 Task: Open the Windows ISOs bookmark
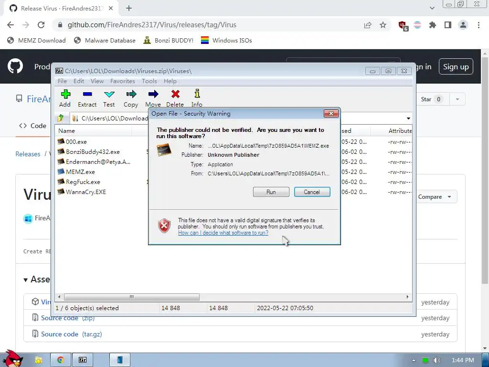click(226, 40)
